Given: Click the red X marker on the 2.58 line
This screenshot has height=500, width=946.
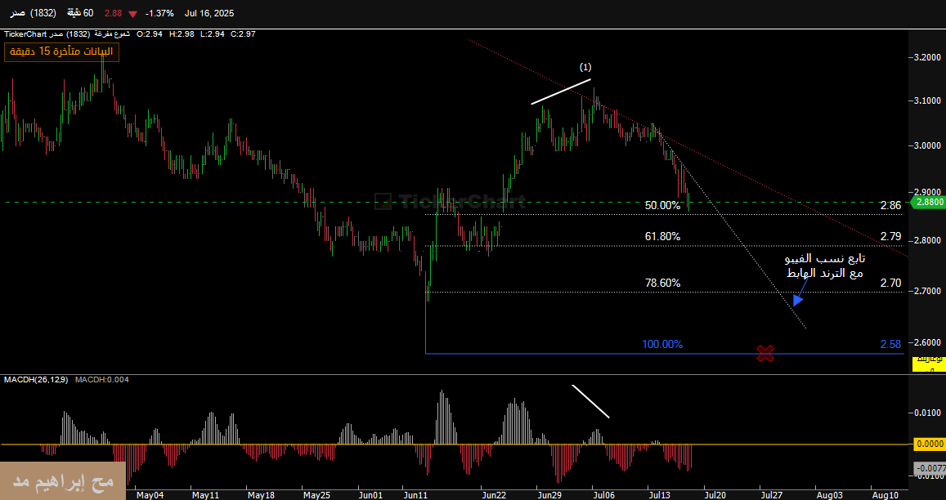Looking at the screenshot, I should click(765, 354).
